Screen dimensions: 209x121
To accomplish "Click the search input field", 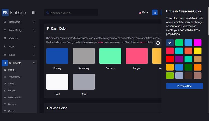I will click(x=71, y=13).
